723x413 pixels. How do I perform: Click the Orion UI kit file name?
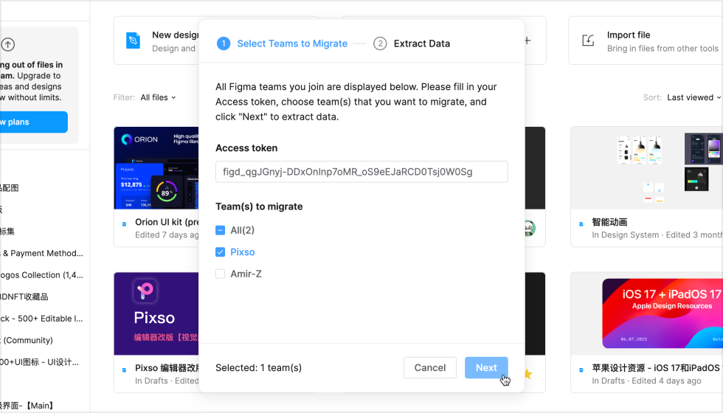[x=167, y=222]
